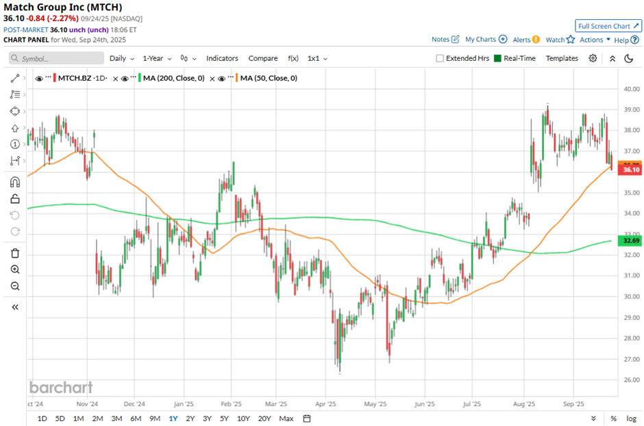This screenshot has width=644, height=426.
Task: Select the shapes drawing tool
Action: 15,111
